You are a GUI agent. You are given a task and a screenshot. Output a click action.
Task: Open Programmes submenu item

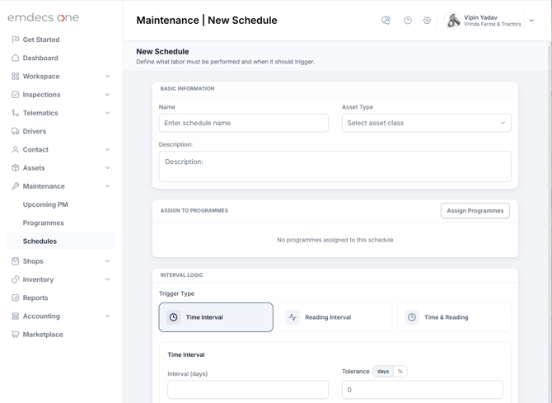pos(44,223)
